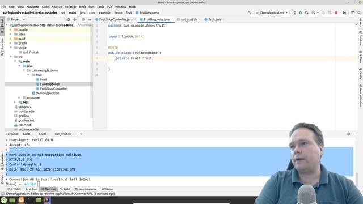Toggle the Favorites side panel
Screen dimensions: 363x204
[2, 161]
